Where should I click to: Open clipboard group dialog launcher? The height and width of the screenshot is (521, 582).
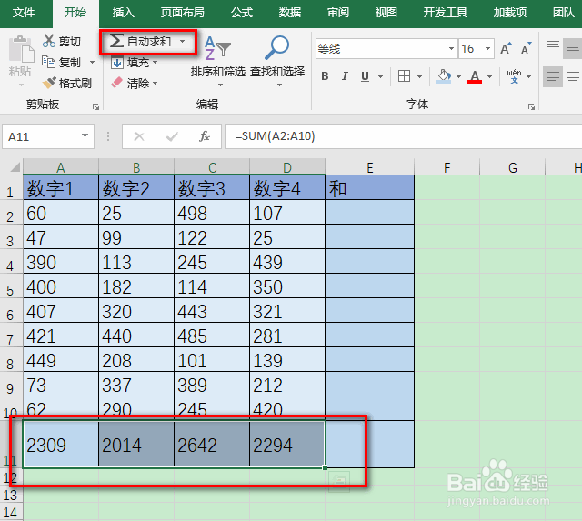coord(95,107)
